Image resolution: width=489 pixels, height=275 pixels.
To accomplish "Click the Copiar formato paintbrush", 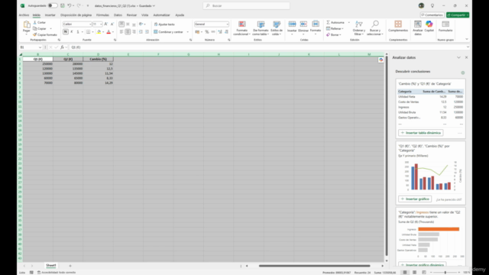I will (35, 34).
